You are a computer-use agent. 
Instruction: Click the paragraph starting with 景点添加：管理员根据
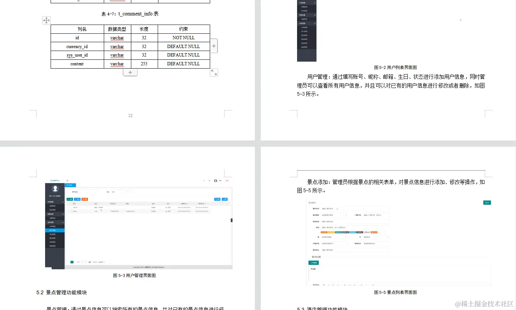(x=391, y=186)
